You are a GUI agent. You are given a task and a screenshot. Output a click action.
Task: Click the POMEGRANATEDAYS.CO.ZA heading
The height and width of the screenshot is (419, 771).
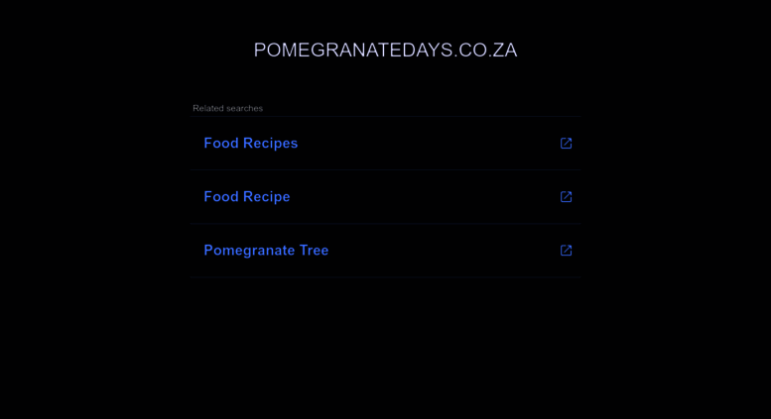(x=385, y=51)
